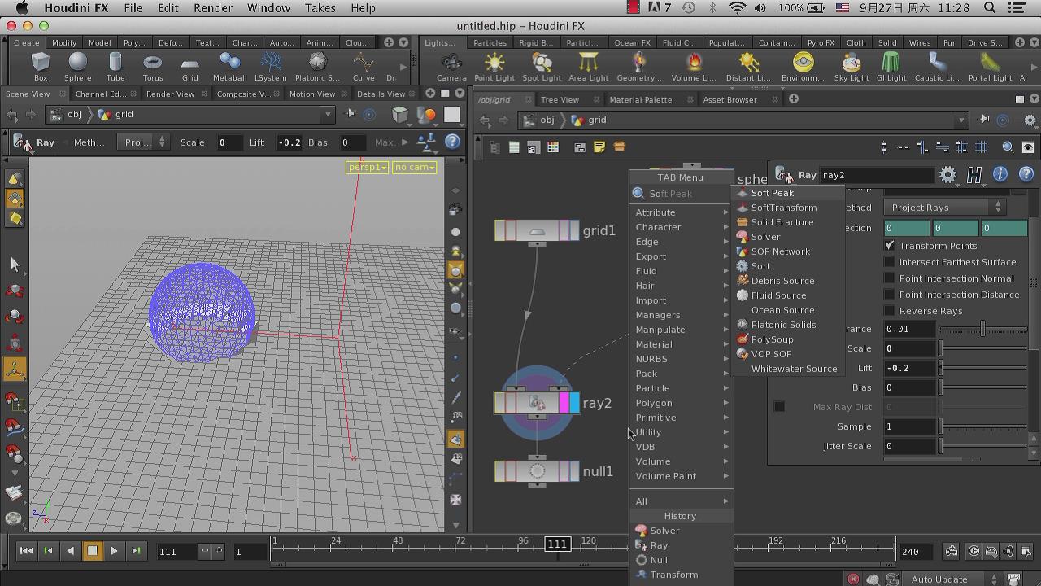Screen dimensions: 1041x586
Task: Open the Render menu
Action: (x=213, y=8)
